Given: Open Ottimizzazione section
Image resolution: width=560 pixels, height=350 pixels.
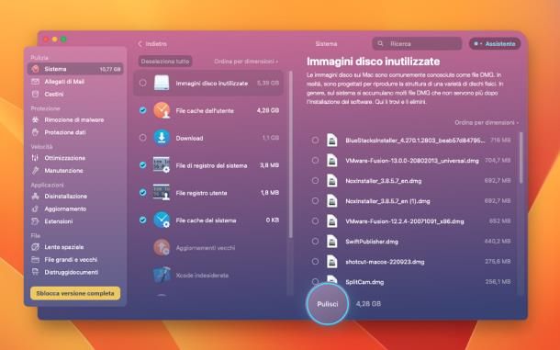Looking at the screenshot, I should tap(75, 158).
